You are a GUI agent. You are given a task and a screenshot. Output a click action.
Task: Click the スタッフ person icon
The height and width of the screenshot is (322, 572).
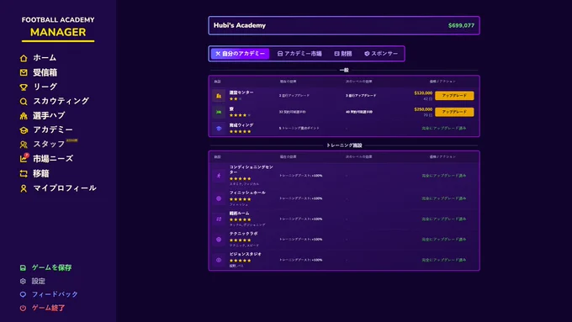24,145
